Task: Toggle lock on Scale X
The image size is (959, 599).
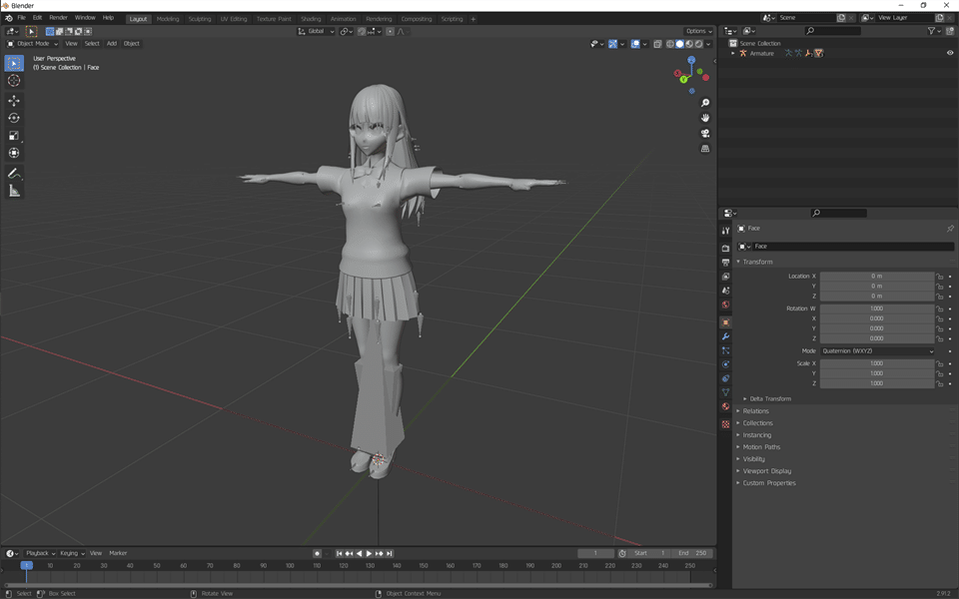Action: point(940,363)
